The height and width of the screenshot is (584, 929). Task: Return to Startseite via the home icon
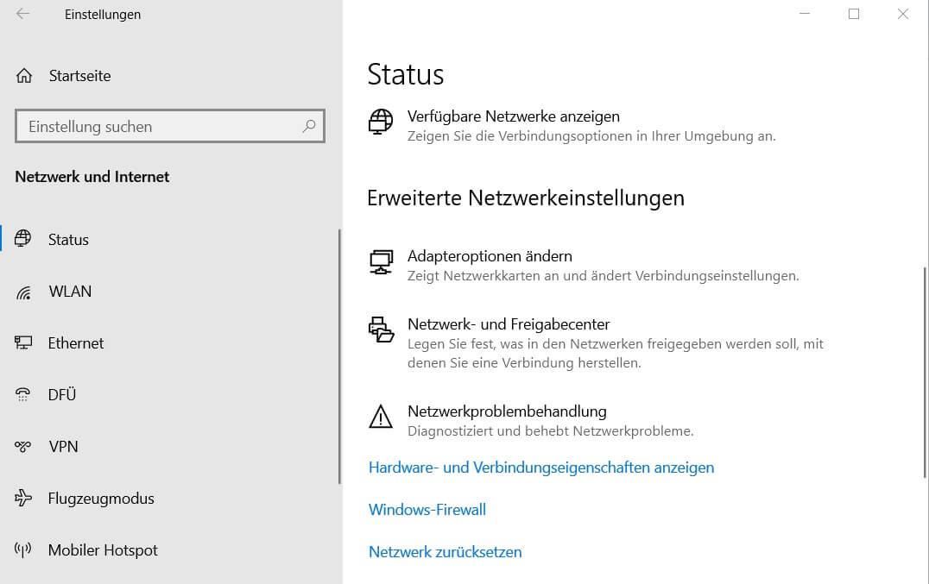24,75
